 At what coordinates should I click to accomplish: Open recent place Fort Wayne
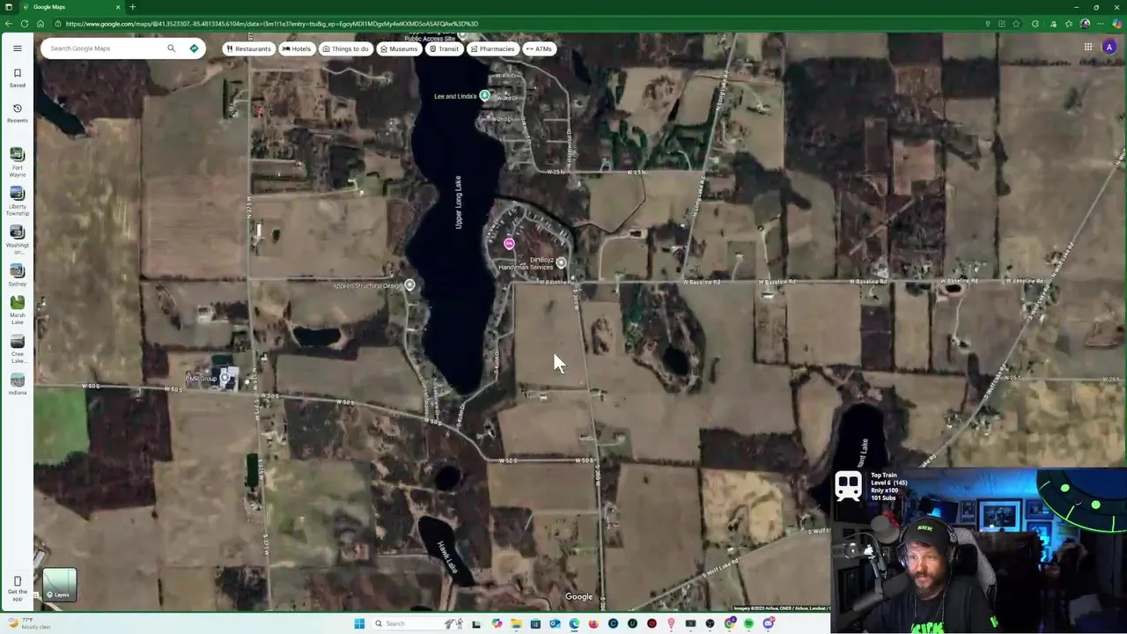click(x=17, y=163)
